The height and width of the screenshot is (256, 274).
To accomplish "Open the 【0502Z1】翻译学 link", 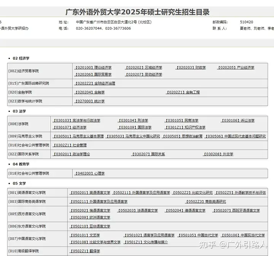I will coord(85,251).
